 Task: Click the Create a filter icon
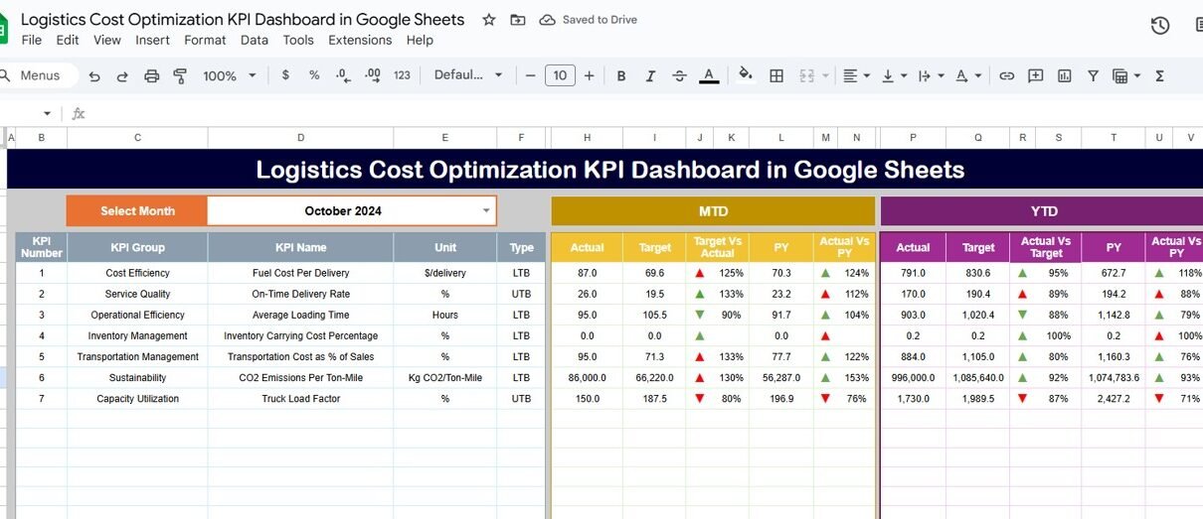point(1093,76)
